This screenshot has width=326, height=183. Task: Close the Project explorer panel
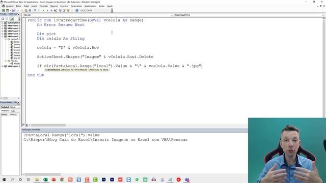pos(18,14)
